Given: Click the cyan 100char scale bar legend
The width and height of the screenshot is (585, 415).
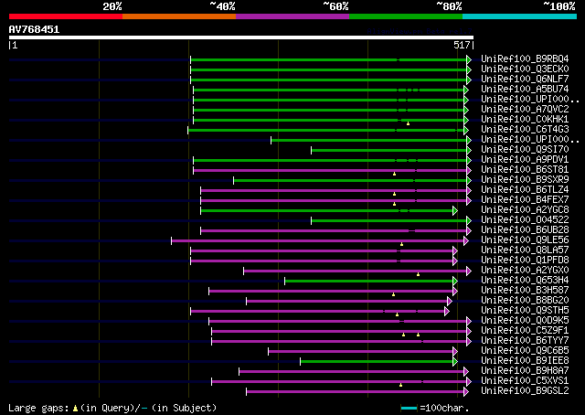Looking at the screenshot, I should [409, 409].
